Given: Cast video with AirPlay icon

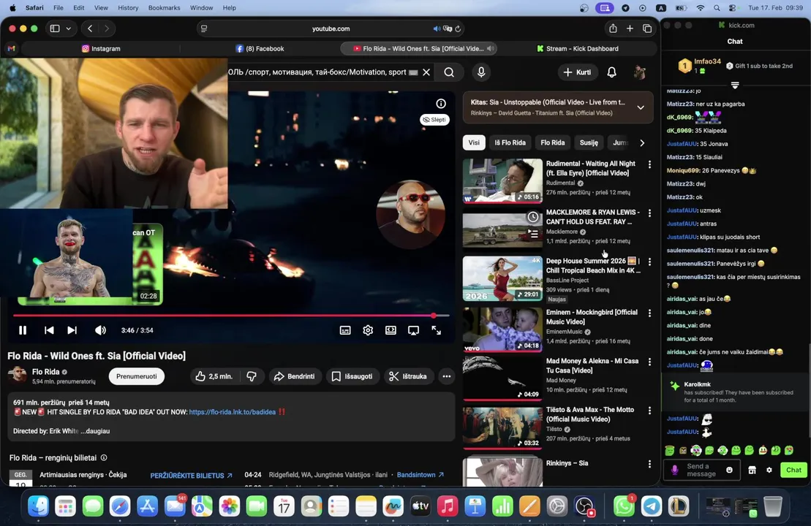Looking at the screenshot, I should coord(413,330).
